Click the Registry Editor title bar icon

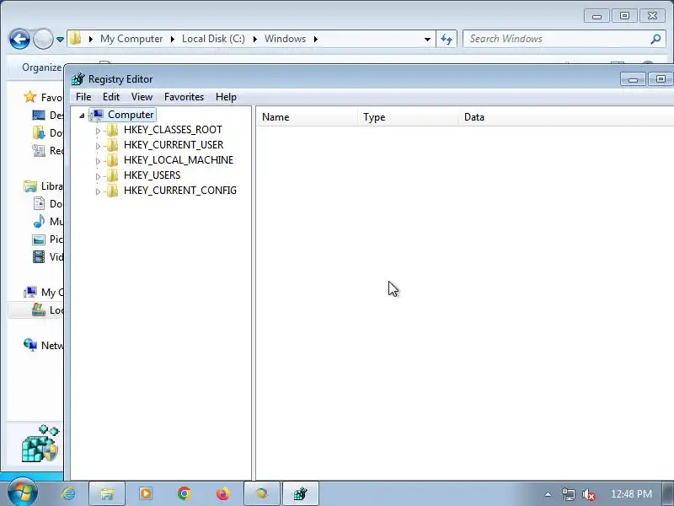click(78, 79)
